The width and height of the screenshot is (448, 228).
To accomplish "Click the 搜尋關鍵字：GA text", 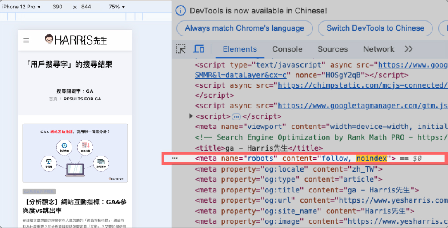I will pos(75,92).
